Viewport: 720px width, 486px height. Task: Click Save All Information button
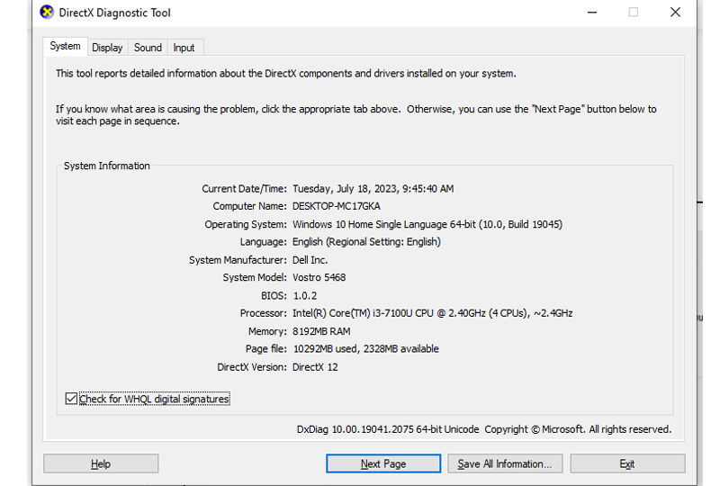pos(505,464)
